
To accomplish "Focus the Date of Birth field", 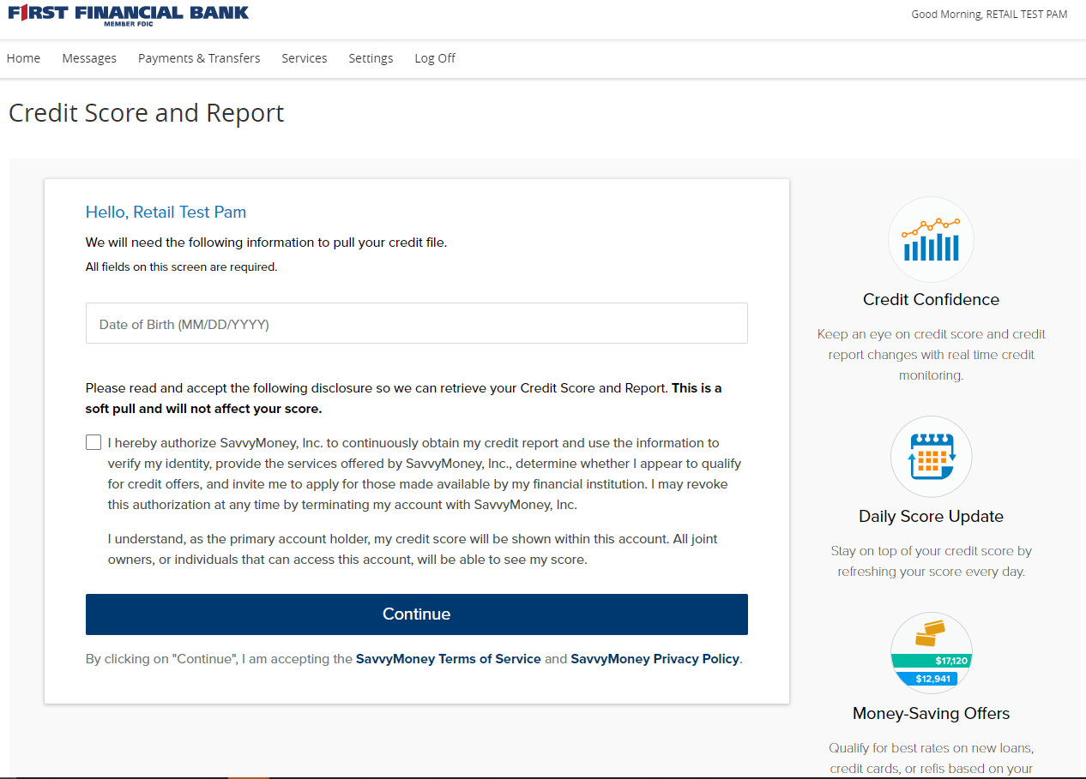I will 416,324.
